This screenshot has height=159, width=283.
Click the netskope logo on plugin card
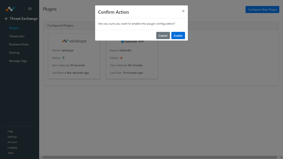point(74,41)
